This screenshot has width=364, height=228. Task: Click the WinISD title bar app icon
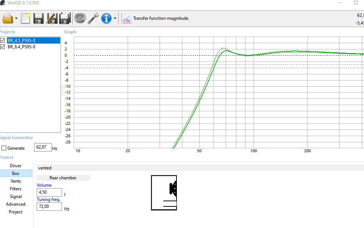[3, 3]
